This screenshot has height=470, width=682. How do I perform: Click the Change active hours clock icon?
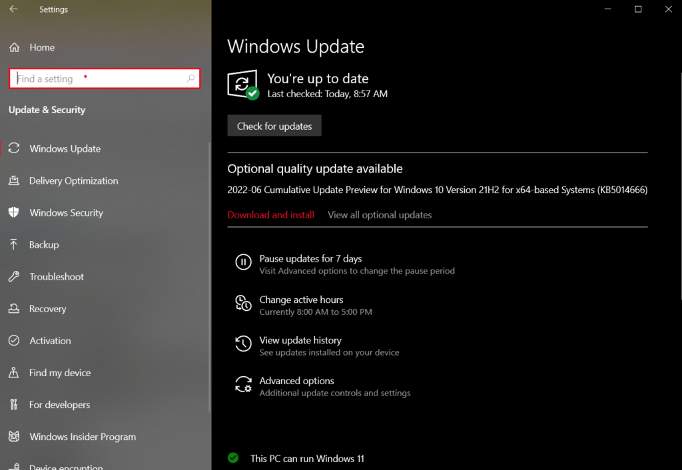(244, 303)
